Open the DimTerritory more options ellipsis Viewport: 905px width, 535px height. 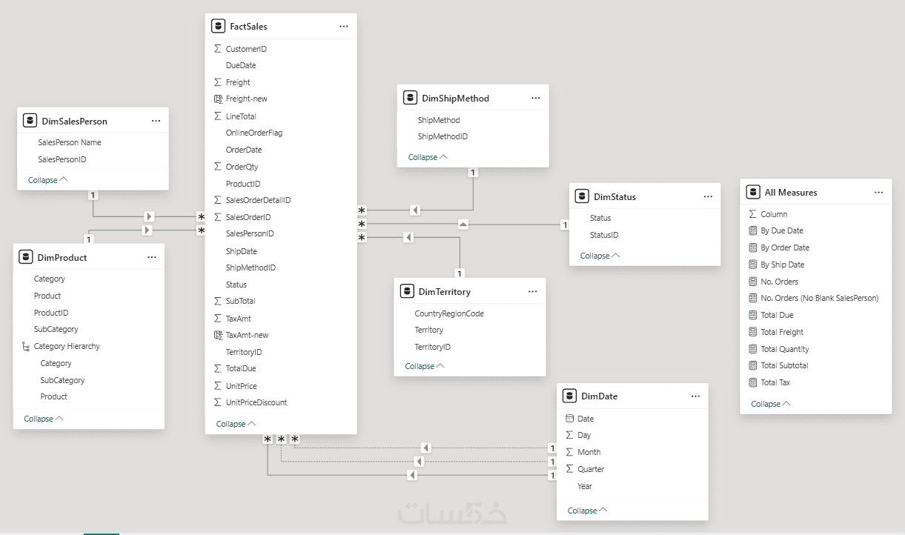click(532, 291)
